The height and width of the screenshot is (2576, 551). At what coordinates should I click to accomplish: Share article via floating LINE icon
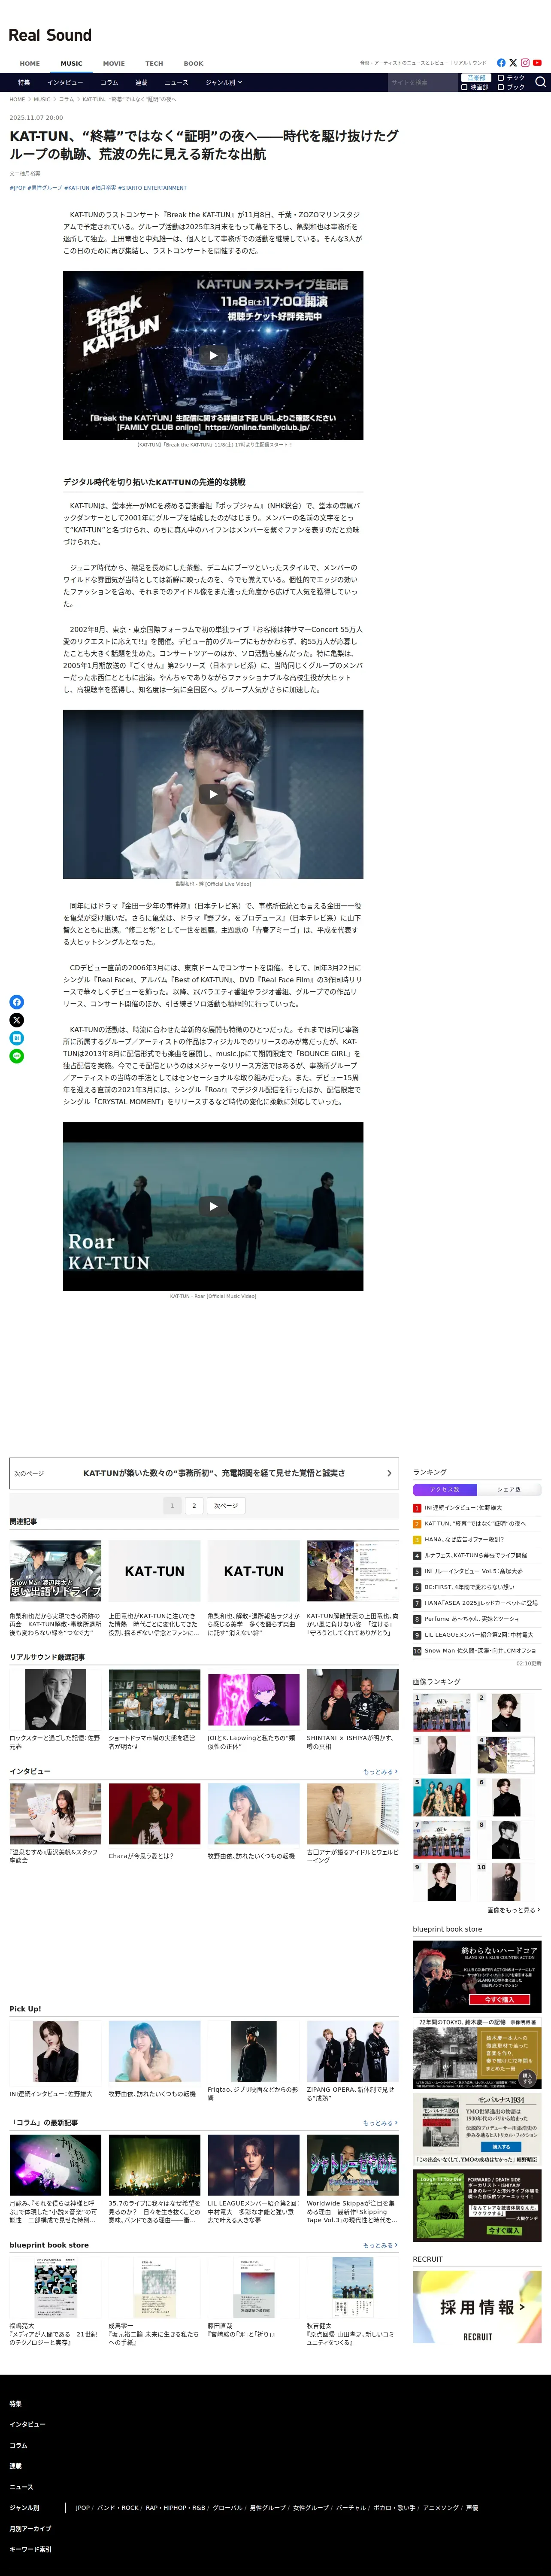pos(17,1056)
